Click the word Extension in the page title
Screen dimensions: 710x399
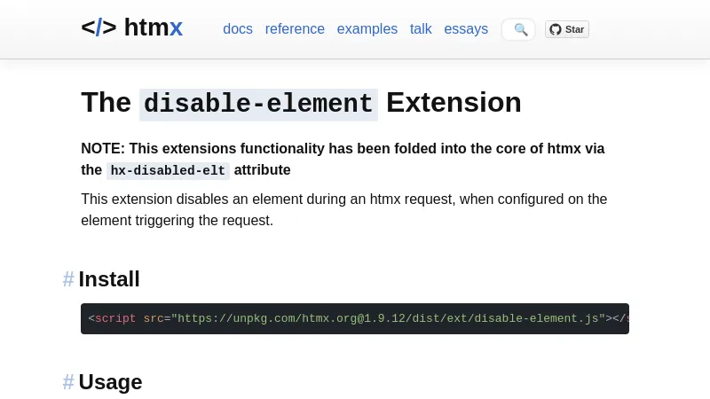[x=454, y=103]
